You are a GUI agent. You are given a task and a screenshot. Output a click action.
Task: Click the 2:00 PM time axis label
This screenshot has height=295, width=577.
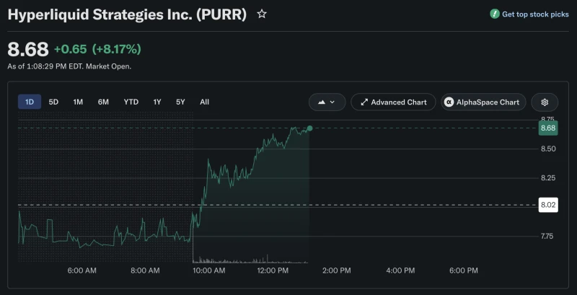pyautogui.click(x=337, y=270)
